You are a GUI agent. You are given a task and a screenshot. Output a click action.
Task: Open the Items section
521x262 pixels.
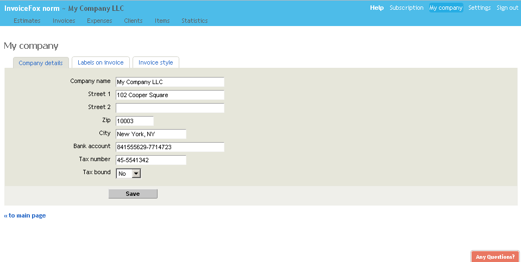pos(162,21)
